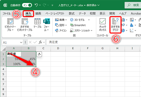The height and width of the screenshot is (97, 141).
Task: Select row 7 header
Action: [x=3, y=84]
